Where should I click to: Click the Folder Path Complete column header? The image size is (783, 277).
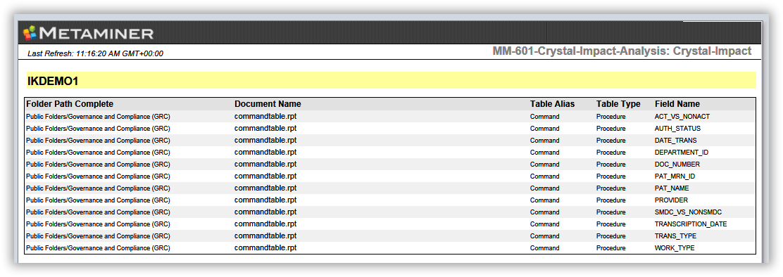pos(70,104)
